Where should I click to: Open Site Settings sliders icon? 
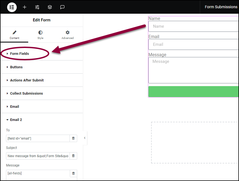click(x=37, y=7)
